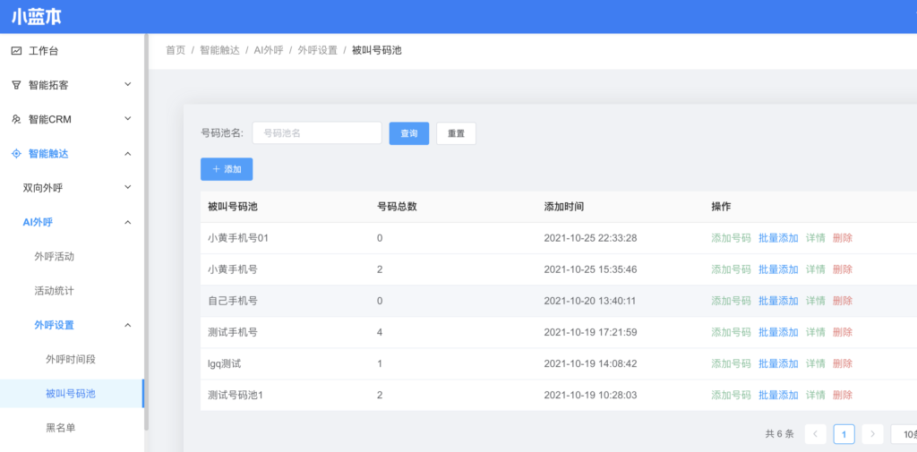Delete the 小黄手机号01 number pool
917x452 pixels.
coord(842,238)
